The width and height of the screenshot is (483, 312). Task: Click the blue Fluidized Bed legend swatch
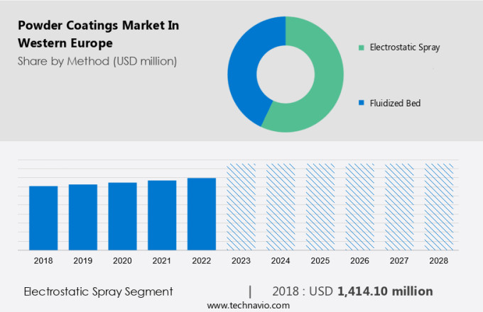[362, 104]
